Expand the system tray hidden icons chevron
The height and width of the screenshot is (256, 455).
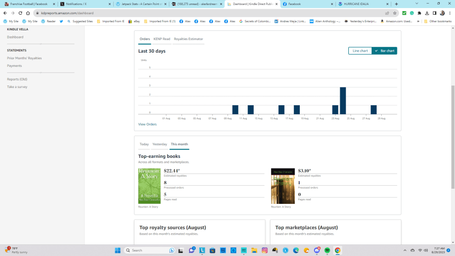coord(404,250)
